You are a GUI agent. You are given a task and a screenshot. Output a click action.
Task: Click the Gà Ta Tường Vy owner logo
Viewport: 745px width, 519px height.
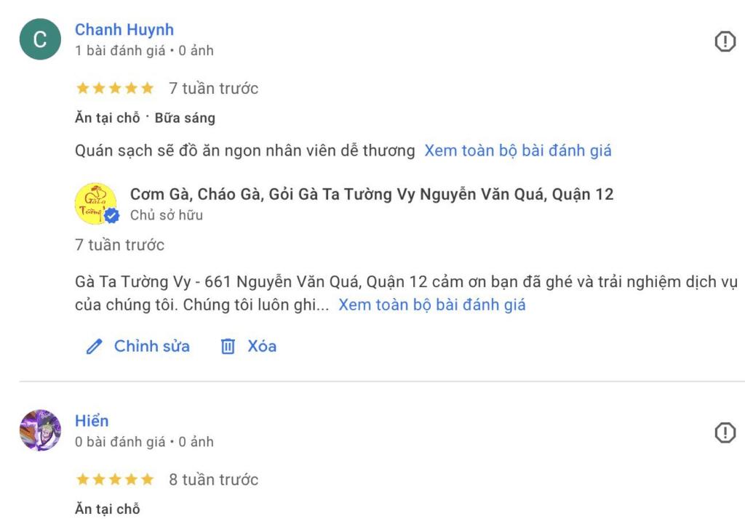point(95,203)
